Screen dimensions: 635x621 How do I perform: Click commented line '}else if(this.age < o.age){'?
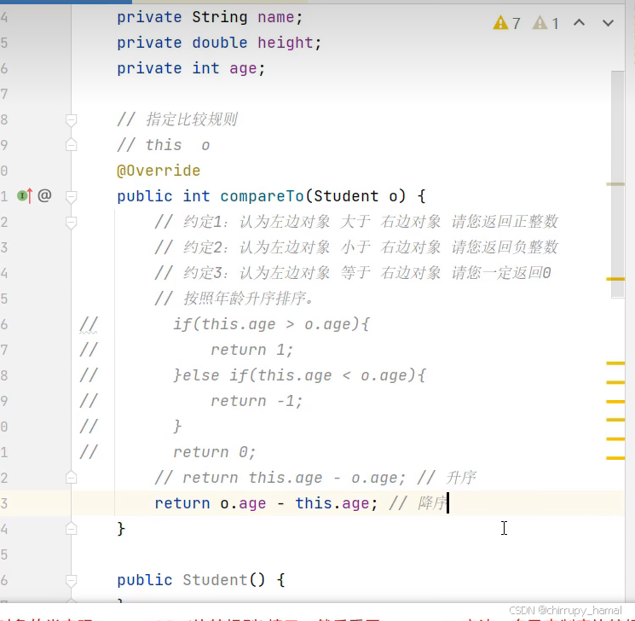(x=299, y=375)
